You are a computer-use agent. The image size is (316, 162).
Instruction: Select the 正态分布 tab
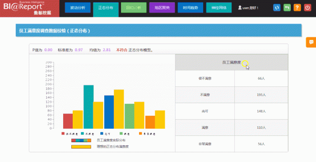106,9
